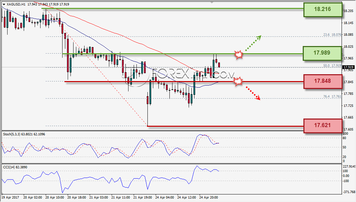The height and width of the screenshot is (202, 356).
Task: Click the 17.725 price axis value
Action: coord(348,105)
